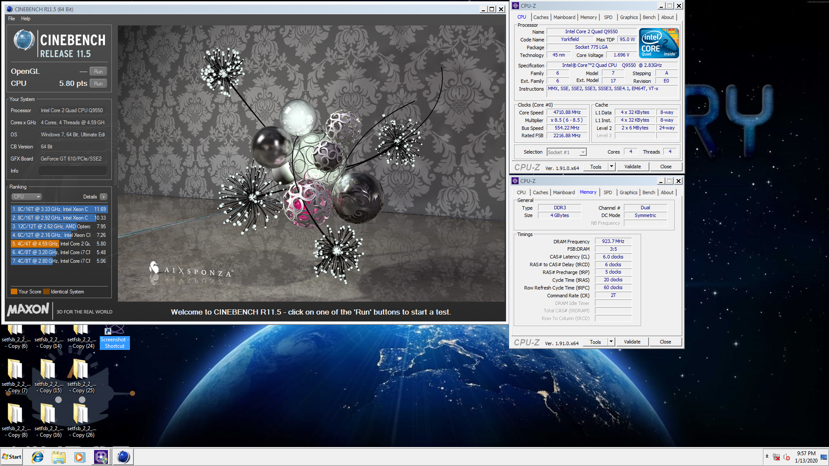Click the Your Score orange swatch
The image size is (829, 466).
tap(14, 292)
